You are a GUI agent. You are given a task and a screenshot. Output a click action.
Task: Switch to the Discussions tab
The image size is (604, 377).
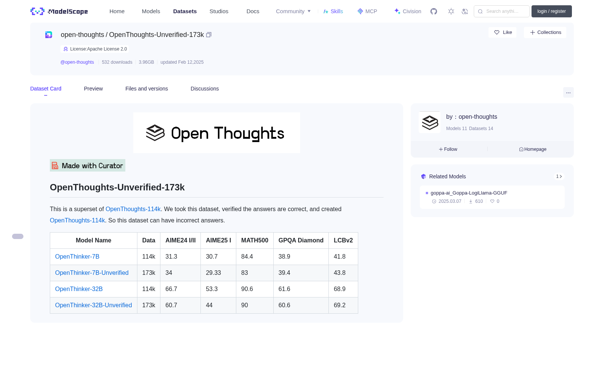205,89
